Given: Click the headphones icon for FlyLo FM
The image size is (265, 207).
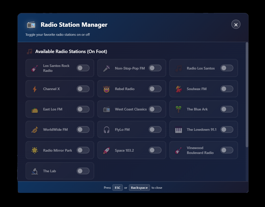Looking at the screenshot, I should coord(107,129).
